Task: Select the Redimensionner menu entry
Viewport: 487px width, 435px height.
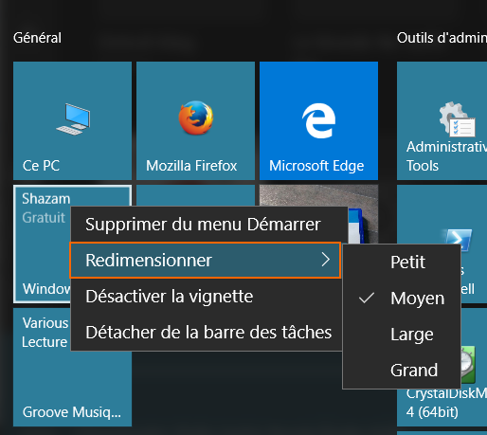Action: 206,261
